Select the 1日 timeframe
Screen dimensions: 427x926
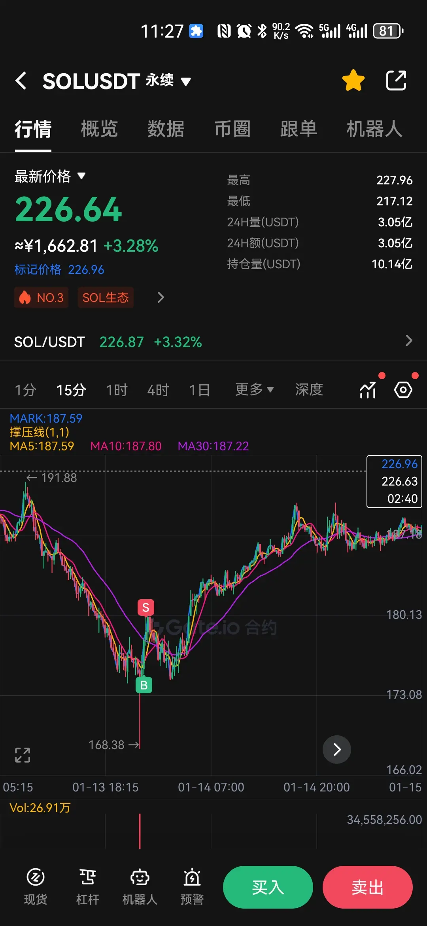pyautogui.click(x=199, y=390)
